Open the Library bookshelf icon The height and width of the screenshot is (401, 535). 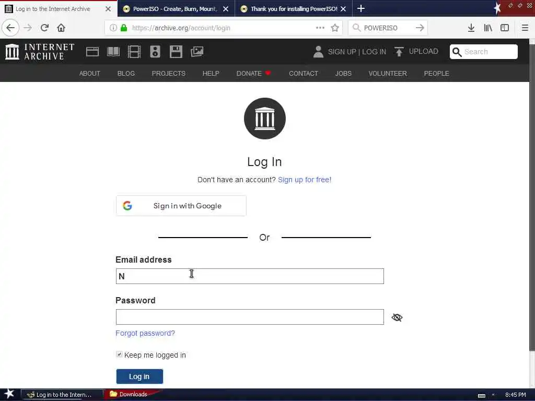(x=488, y=28)
